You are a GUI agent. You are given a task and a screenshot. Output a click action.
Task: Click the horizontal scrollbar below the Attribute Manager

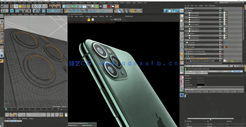tap(211, 119)
